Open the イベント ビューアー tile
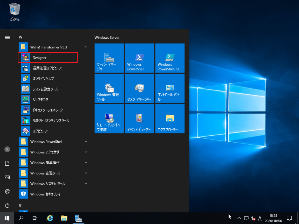The image size is (299, 224). coord(139,119)
